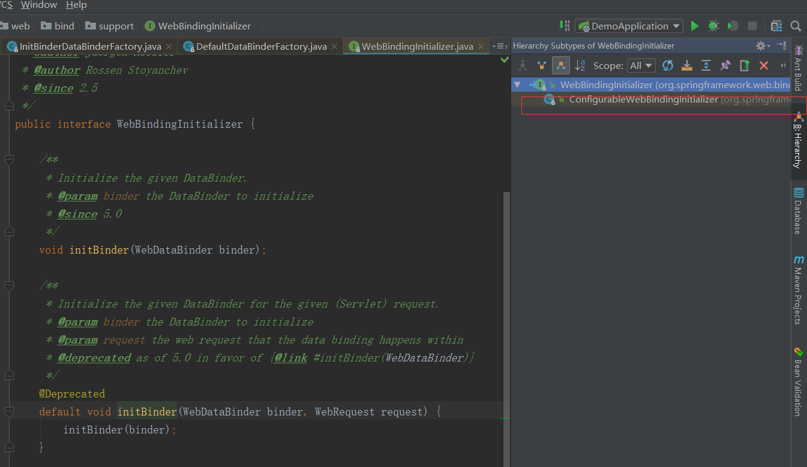Screen dimensions: 807x467
Task: Toggle Autoscroll to Source
Action: tap(687, 65)
